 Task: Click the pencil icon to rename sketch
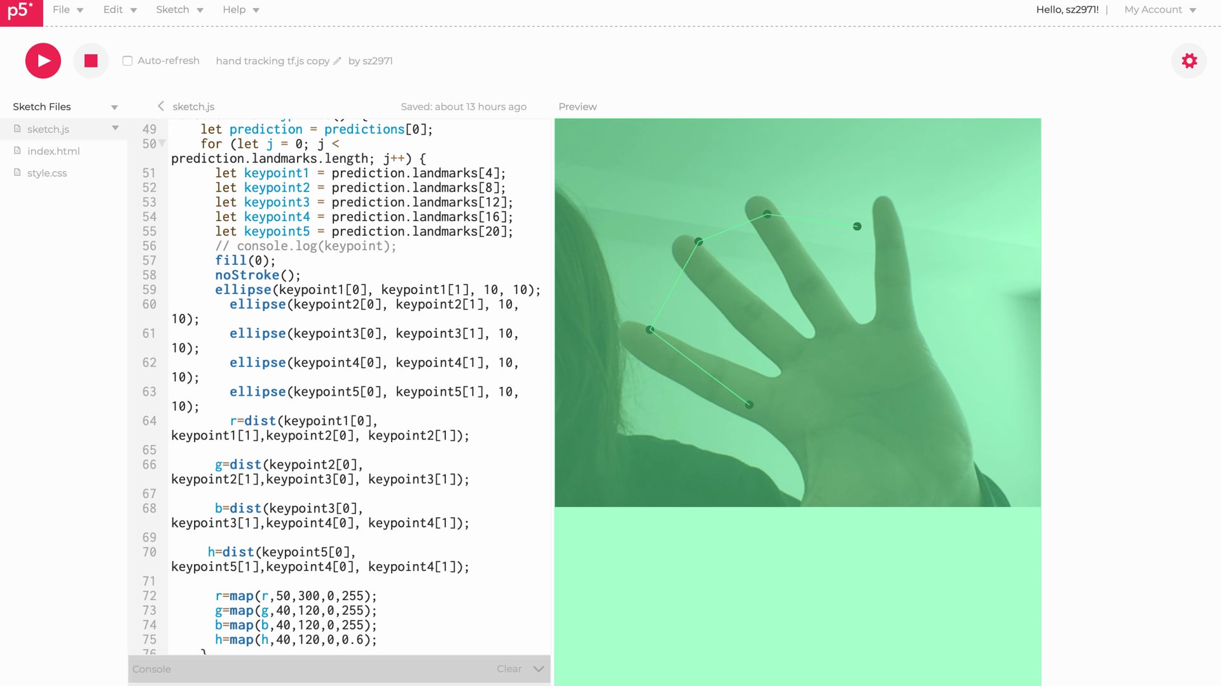tap(337, 61)
